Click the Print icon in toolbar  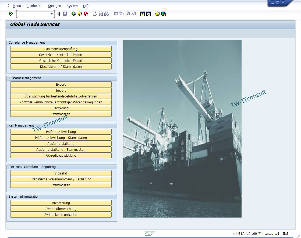click(95, 14)
